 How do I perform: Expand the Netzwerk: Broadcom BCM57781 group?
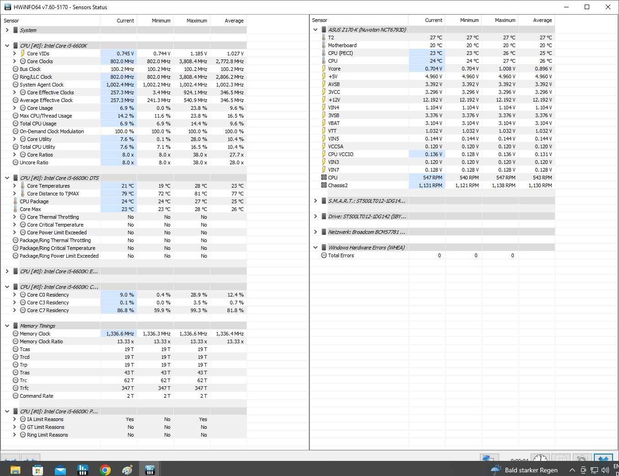click(x=315, y=232)
